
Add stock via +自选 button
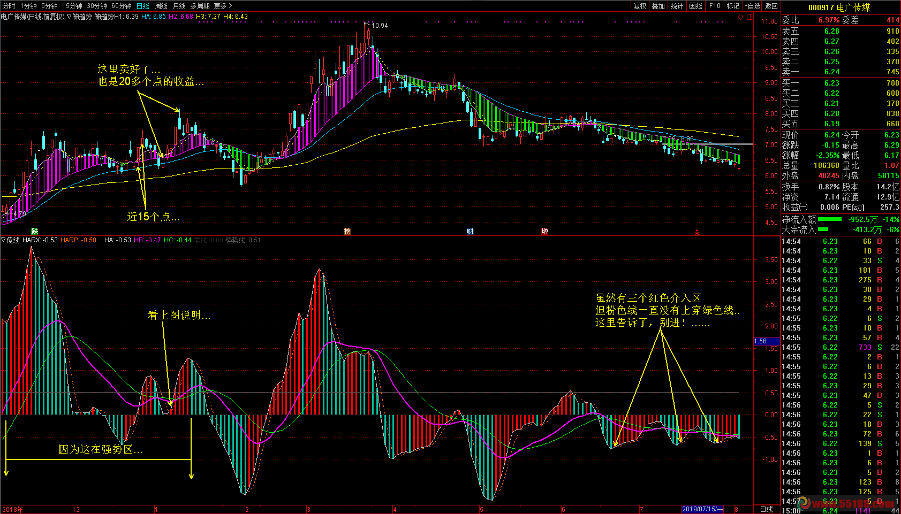(752, 6)
